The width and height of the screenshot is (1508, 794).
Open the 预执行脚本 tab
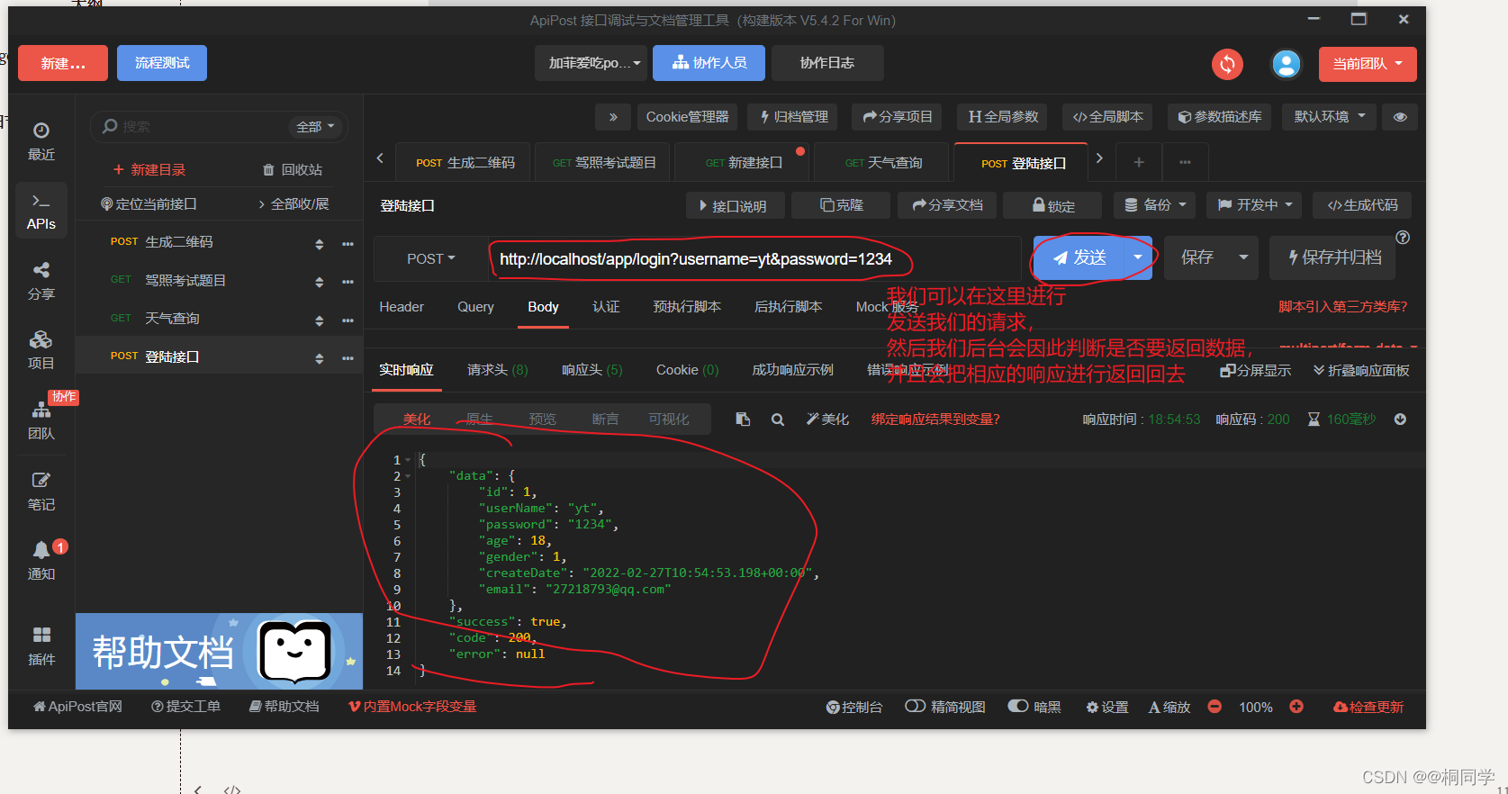(687, 307)
